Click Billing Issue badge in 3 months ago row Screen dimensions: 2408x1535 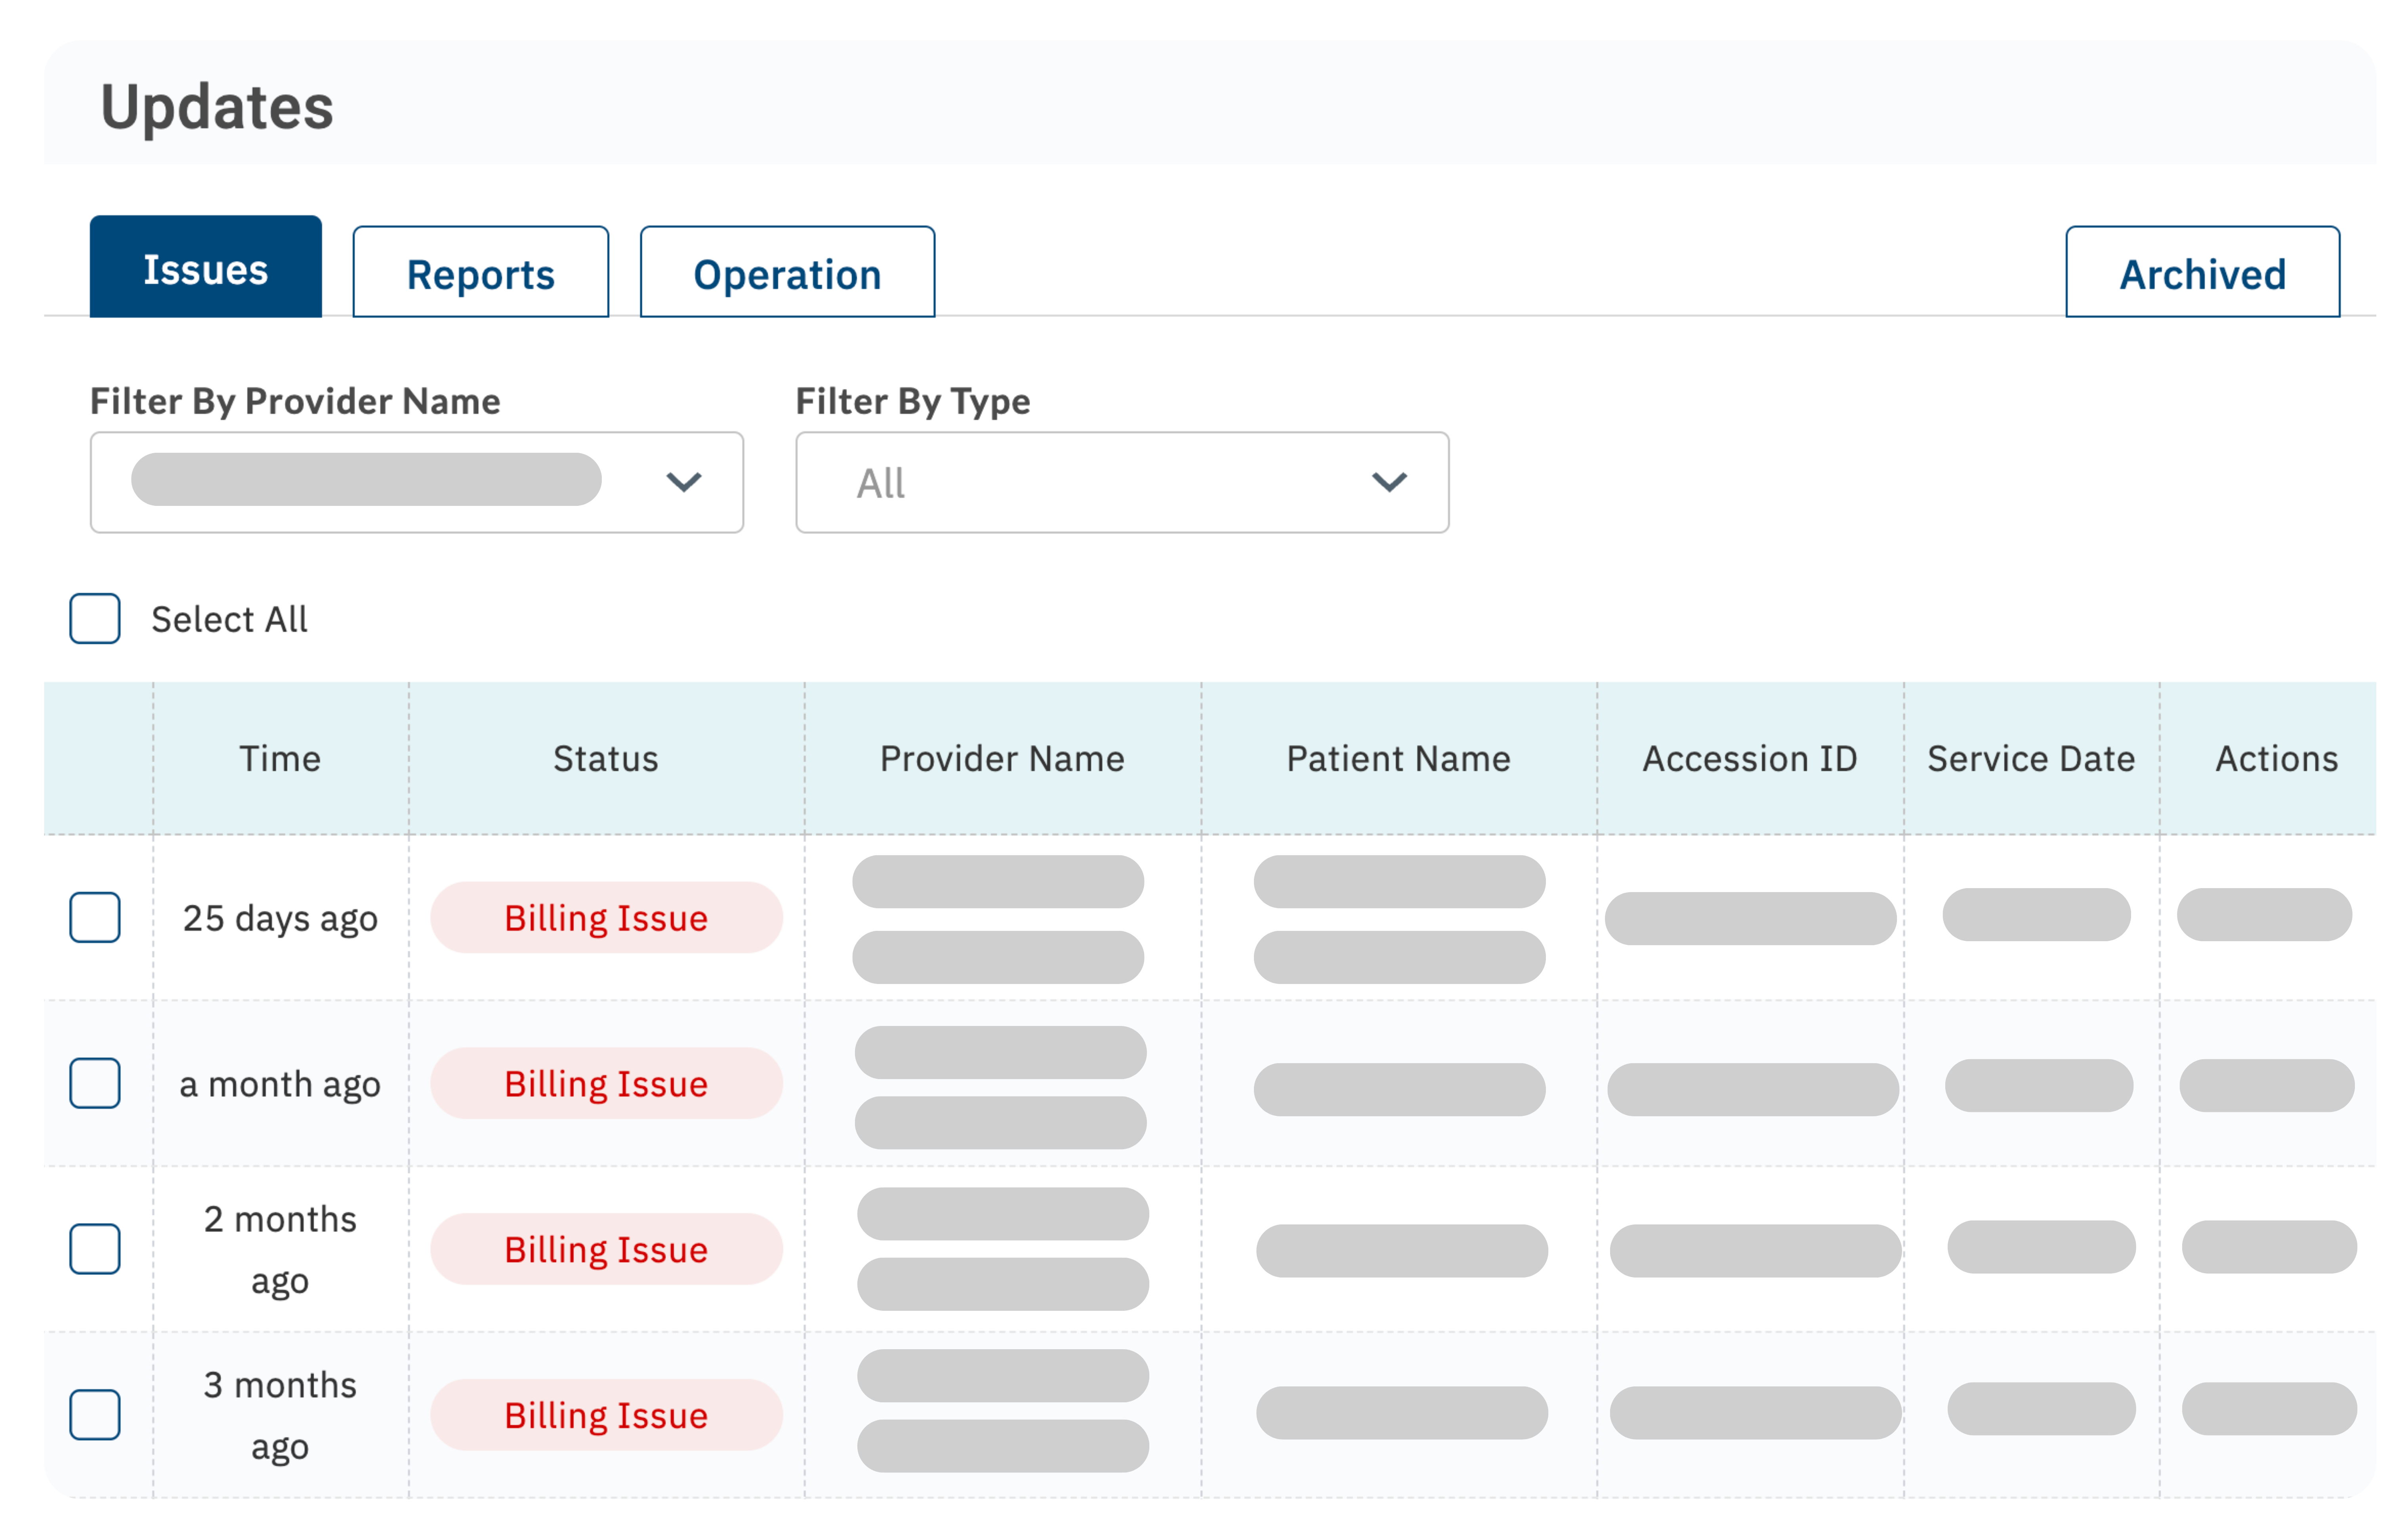coord(606,1414)
